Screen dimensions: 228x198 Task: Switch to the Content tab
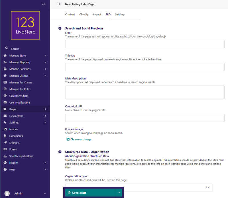[x=70, y=14]
